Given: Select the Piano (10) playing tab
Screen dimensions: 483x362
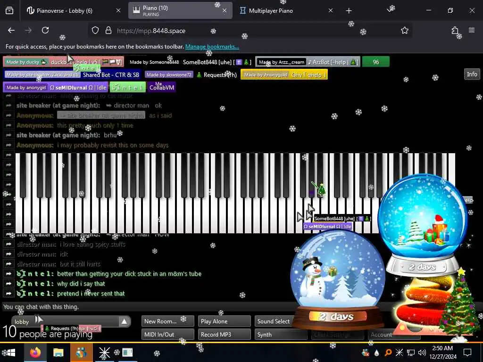Looking at the screenshot, I should pyautogui.click(x=180, y=11).
